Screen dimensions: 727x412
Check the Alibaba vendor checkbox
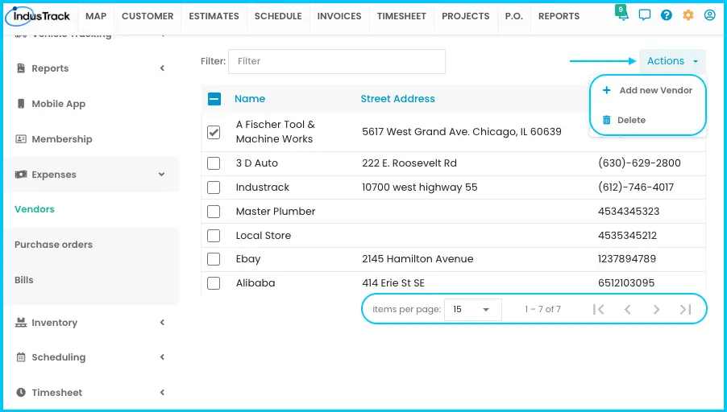(x=214, y=282)
